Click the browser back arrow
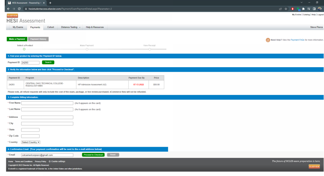The width and height of the screenshot is (324, 176). 8,9
